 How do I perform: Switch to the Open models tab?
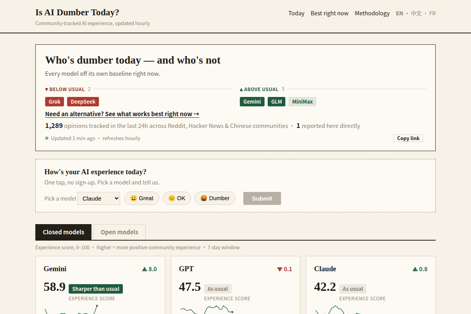(119, 232)
